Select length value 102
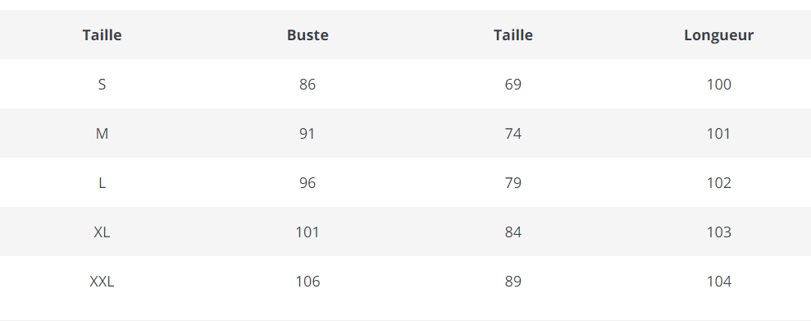Screen dimensions: 811x321 point(719,183)
